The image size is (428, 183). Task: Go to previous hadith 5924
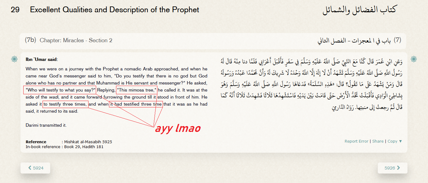click(x=36, y=168)
